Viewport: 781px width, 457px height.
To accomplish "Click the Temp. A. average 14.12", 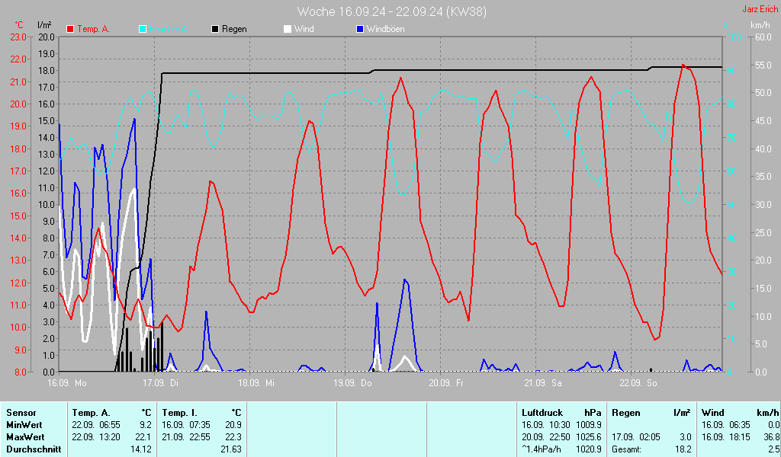I will [x=141, y=449].
